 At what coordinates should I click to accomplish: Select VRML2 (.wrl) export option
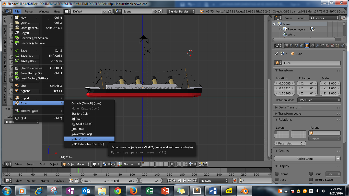pyautogui.click(x=89, y=139)
